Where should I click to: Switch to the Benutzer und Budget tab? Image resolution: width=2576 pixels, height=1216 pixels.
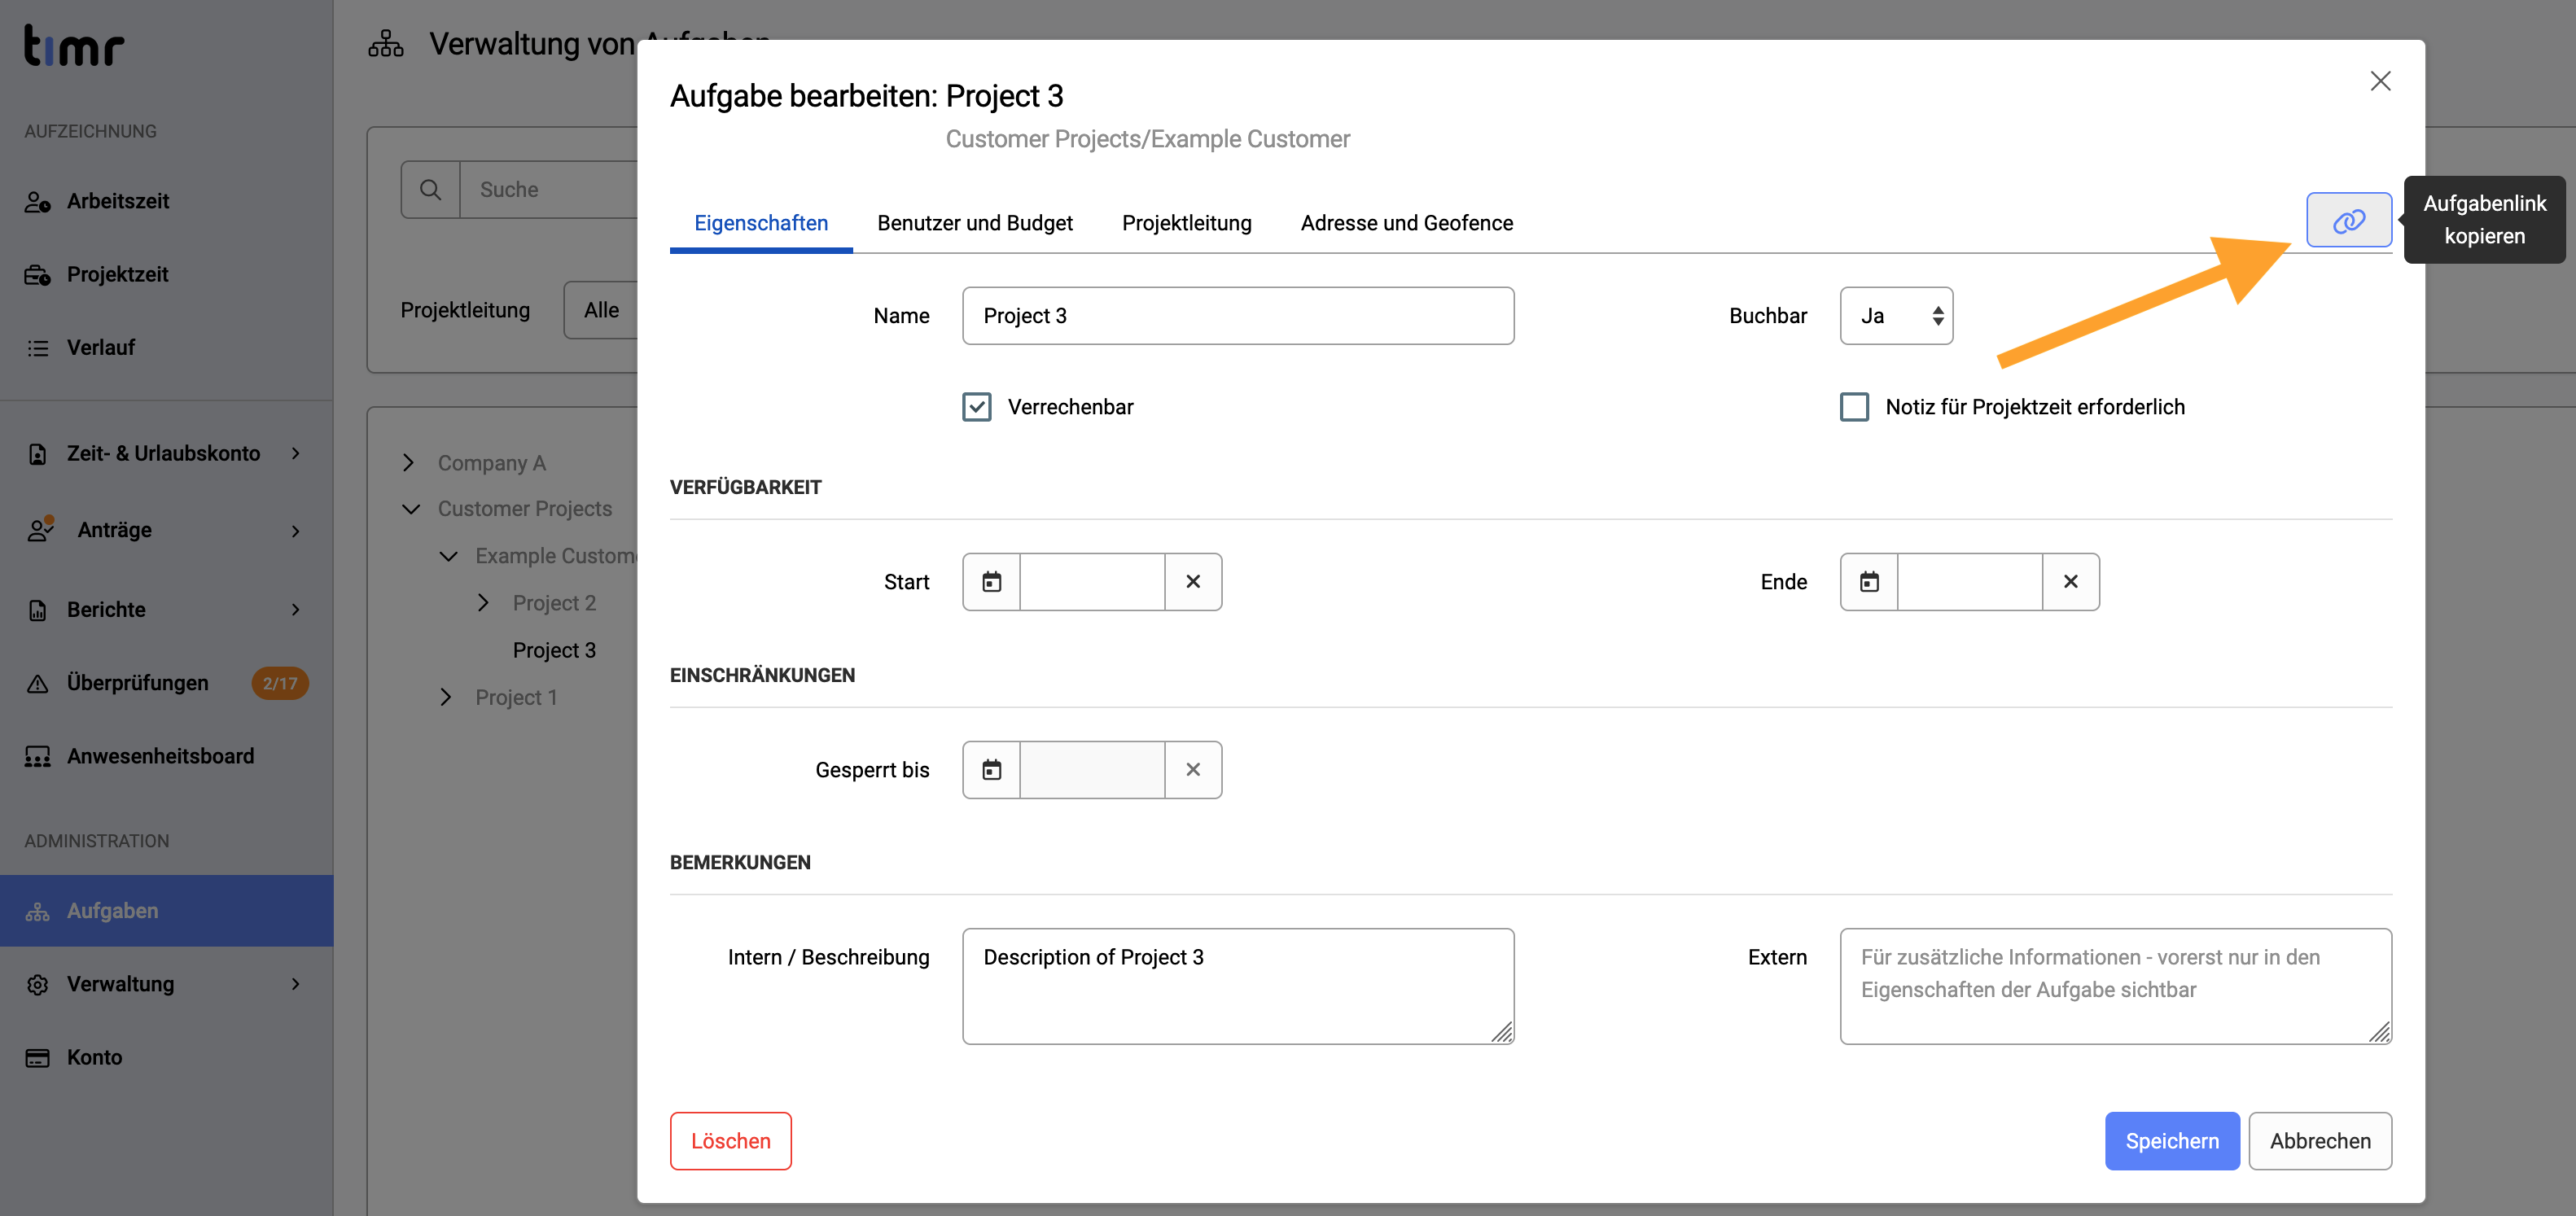975,223
